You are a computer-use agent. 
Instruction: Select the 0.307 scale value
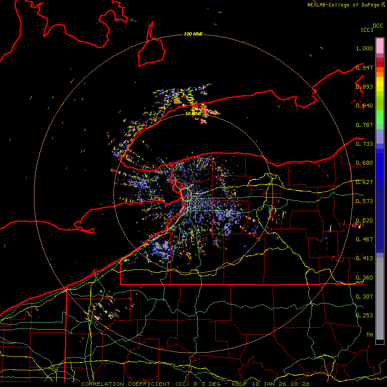click(364, 296)
